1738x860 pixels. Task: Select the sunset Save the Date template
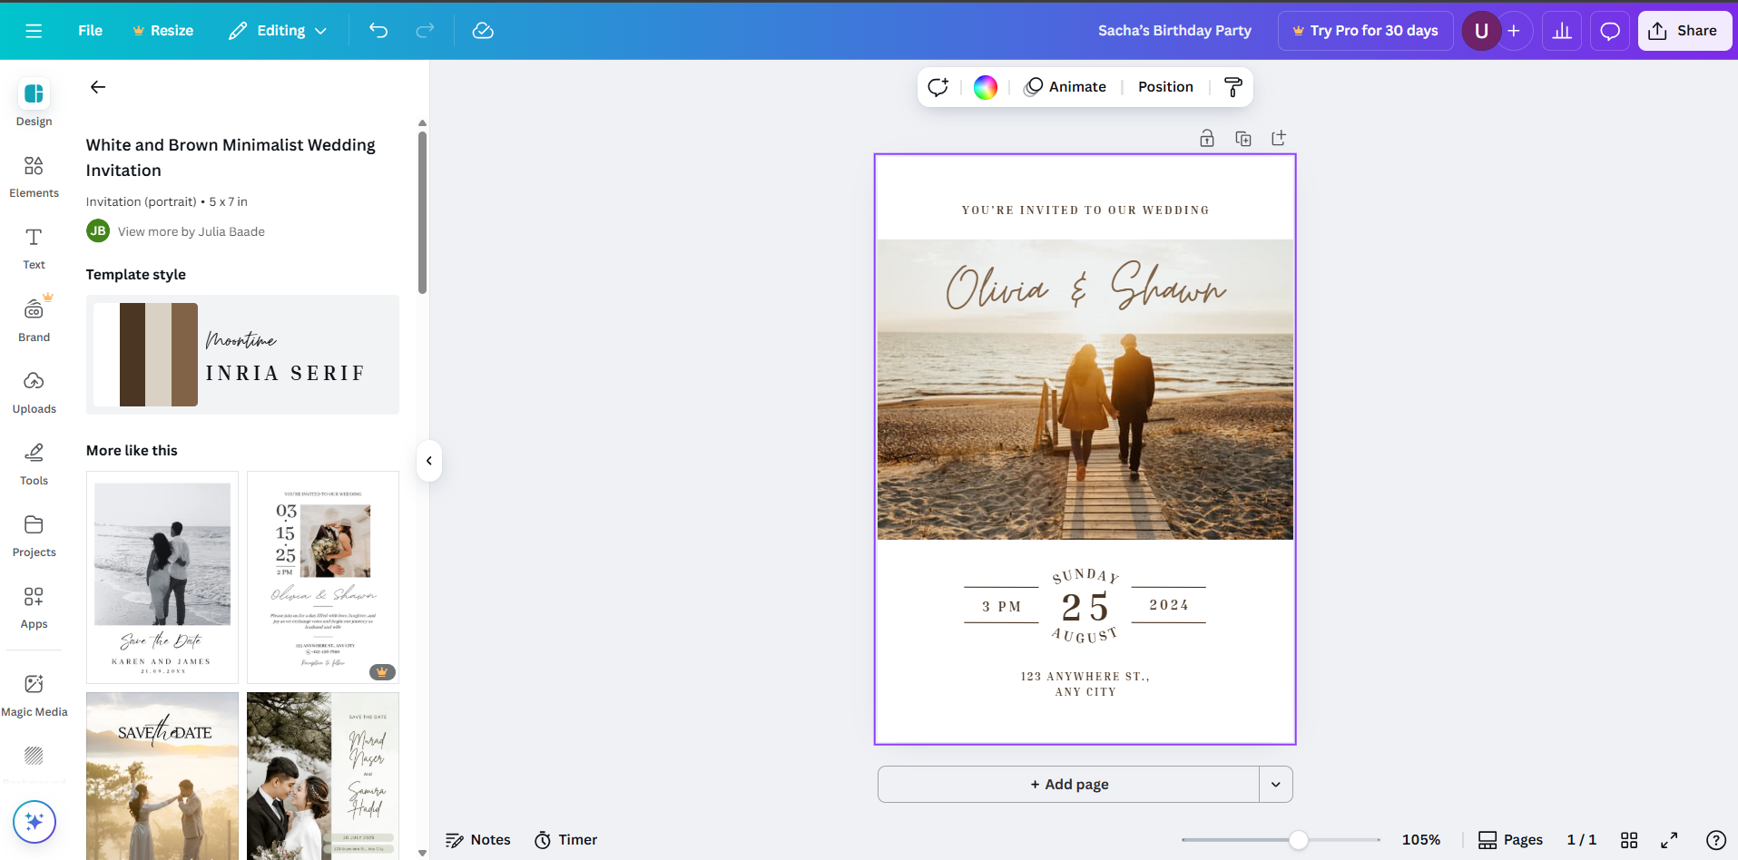coord(162,777)
